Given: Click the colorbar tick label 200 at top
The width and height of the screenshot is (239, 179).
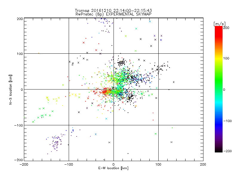Looking at the screenshot, I should (x=226, y=28).
